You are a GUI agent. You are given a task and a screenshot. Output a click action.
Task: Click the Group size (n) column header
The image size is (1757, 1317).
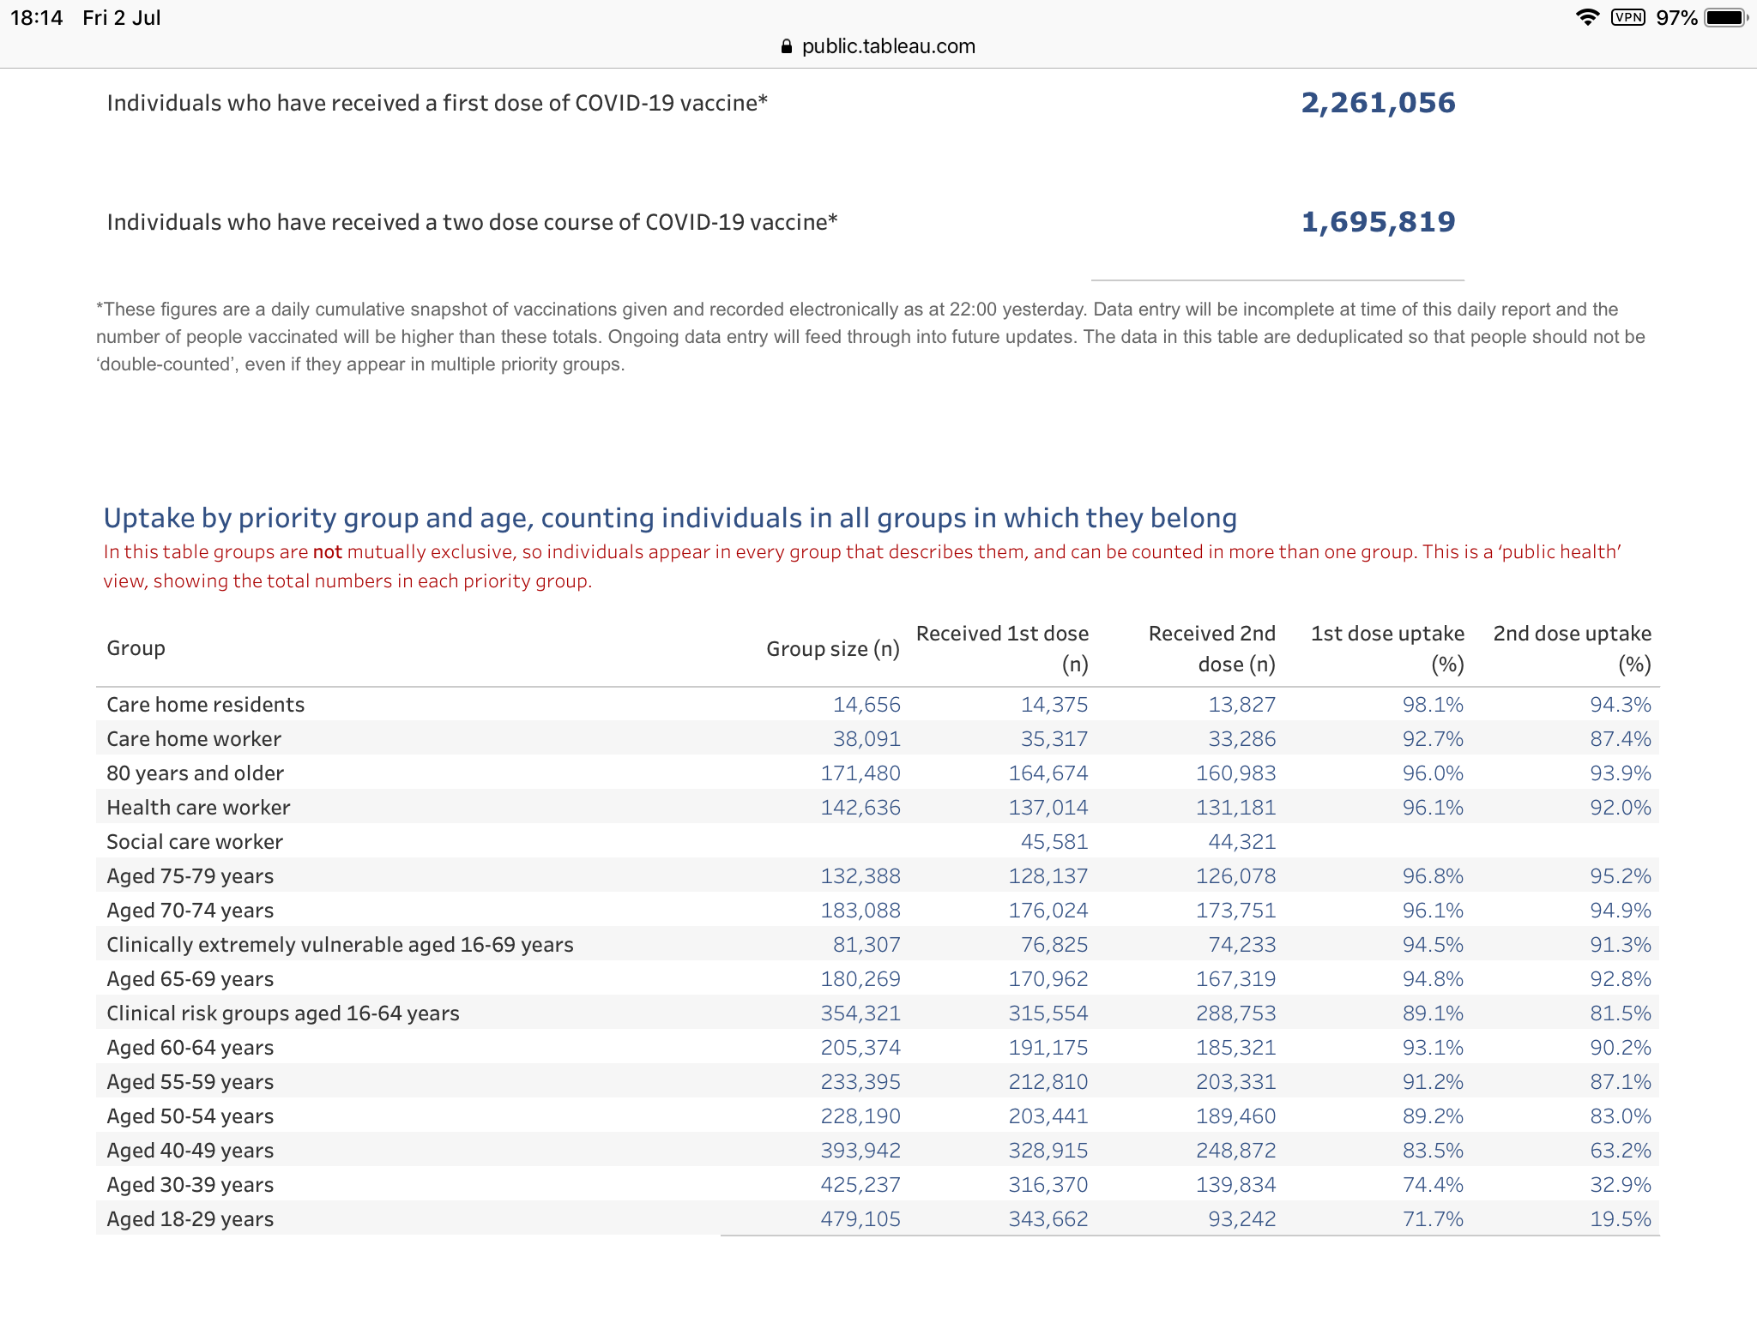832,649
